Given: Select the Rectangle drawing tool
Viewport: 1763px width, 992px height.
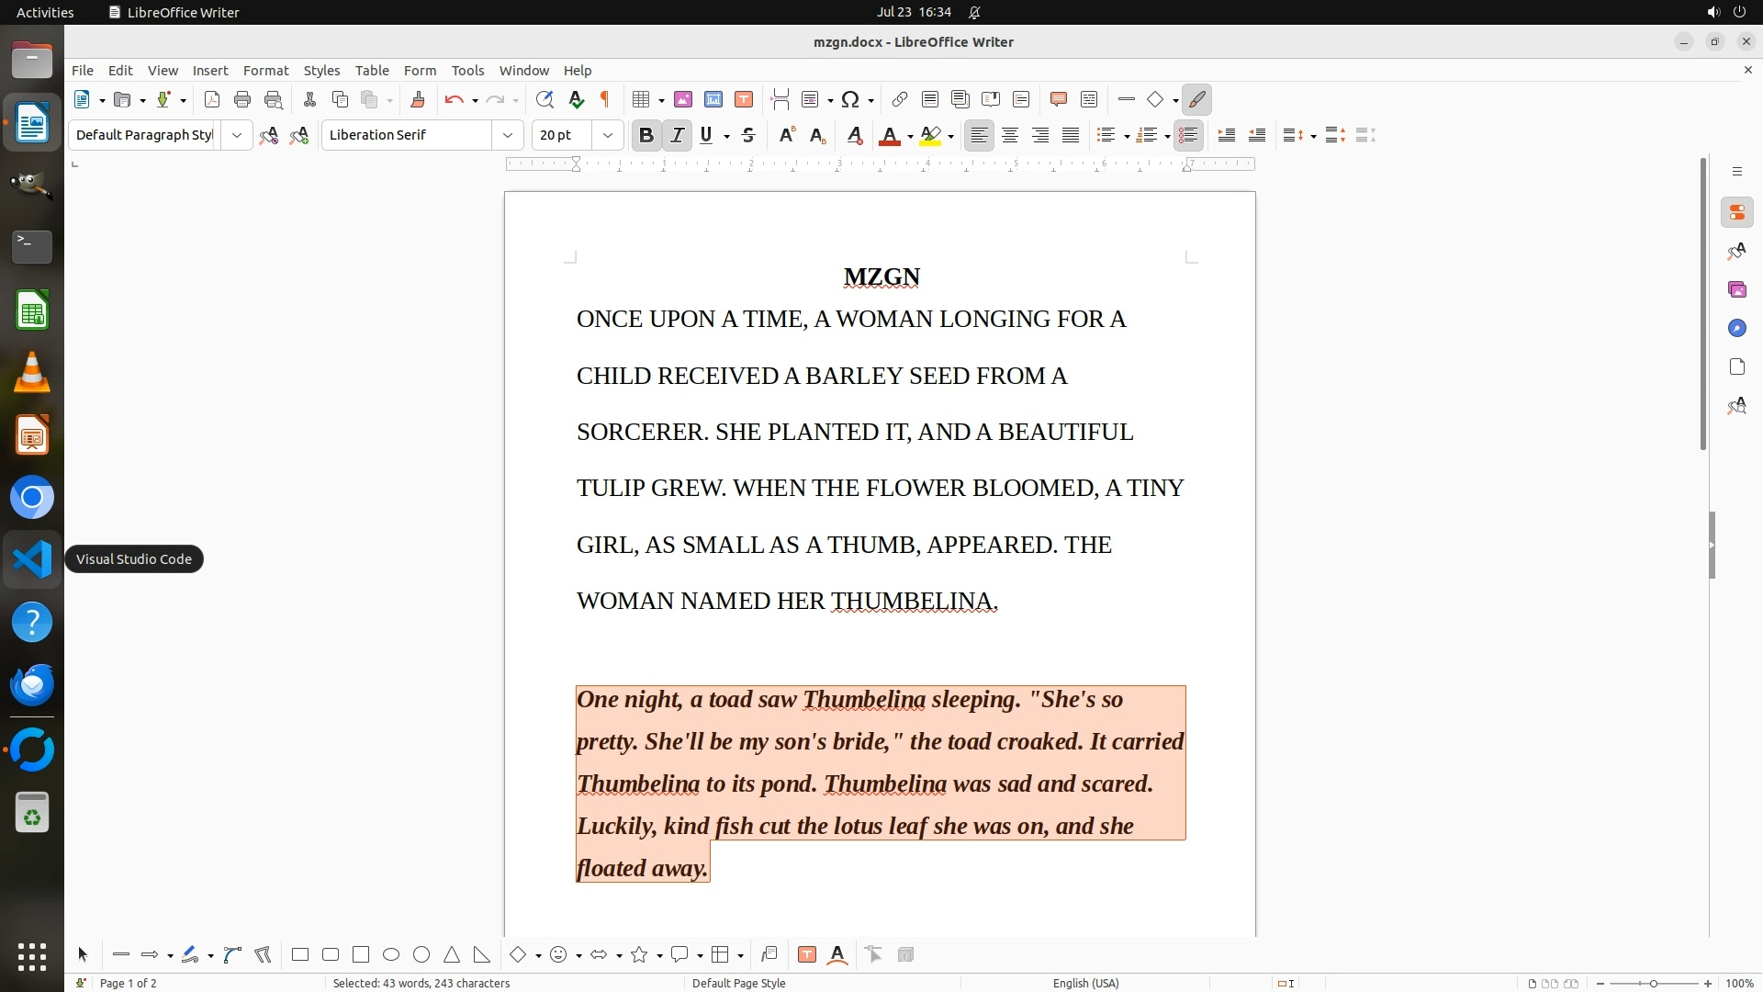Looking at the screenshot, I should (x=300, y=954).
